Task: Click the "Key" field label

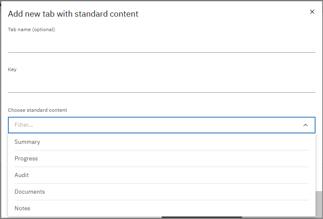Action: pos(12,69)
